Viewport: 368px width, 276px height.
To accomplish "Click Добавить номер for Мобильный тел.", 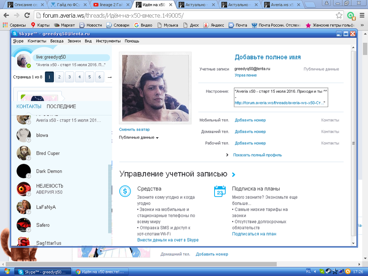I will point(250,120).
